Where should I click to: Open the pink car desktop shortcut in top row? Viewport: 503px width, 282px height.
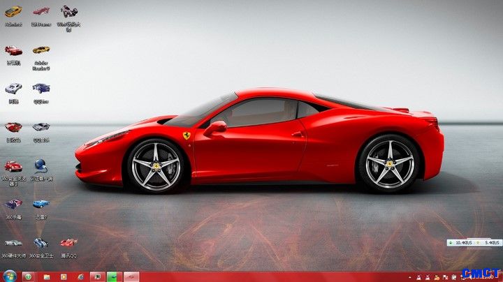[41, 12]
